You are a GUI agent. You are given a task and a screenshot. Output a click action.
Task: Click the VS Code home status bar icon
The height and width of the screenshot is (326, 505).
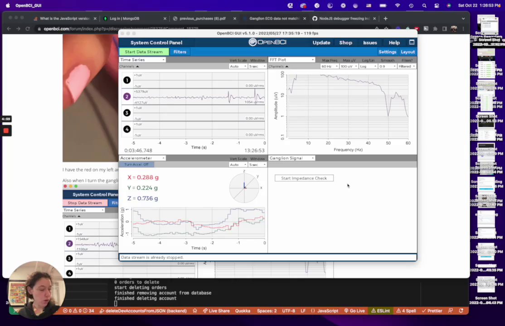[x=195, y=311]
